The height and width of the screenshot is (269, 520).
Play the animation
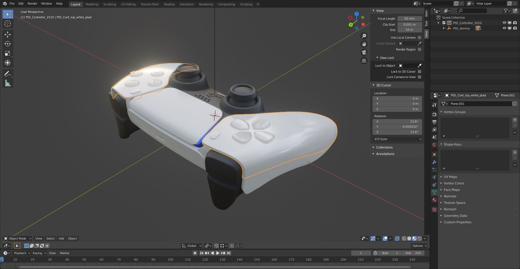coord(217,253)
